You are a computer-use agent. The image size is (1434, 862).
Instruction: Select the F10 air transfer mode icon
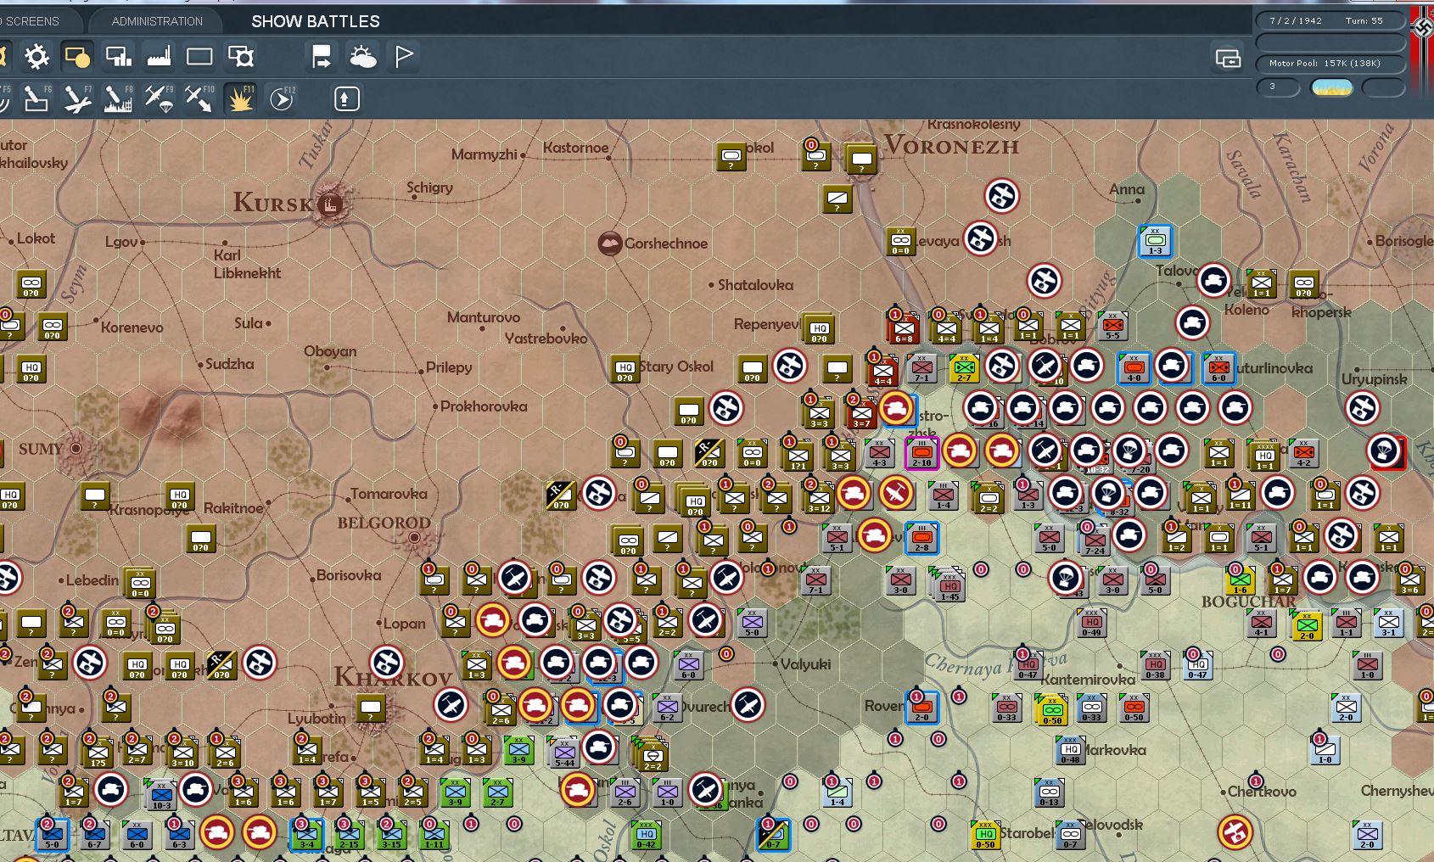click(199, 99)
